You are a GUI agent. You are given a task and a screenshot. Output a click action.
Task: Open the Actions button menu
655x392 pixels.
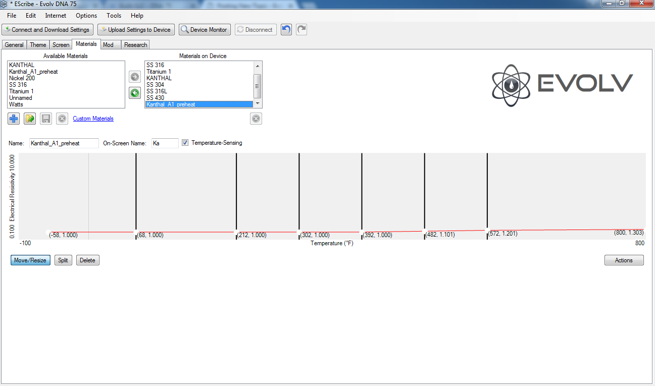[x=624, y=260]
